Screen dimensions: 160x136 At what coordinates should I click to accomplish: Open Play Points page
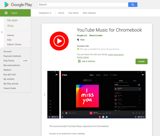[9, 61]
